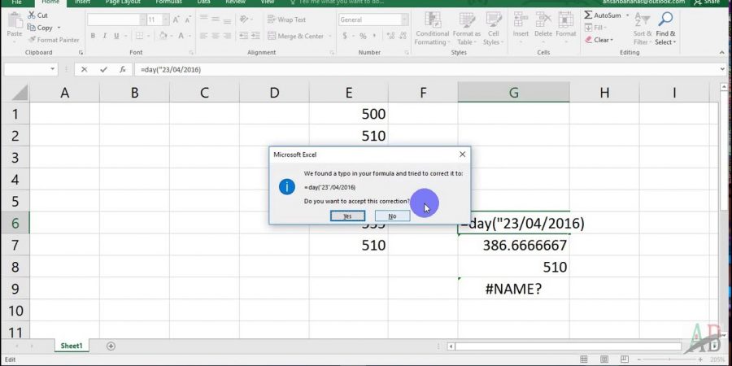732x366 pixels.
Task: Switch to the Insert ribbon tab
Action: [x=82, y=2]
